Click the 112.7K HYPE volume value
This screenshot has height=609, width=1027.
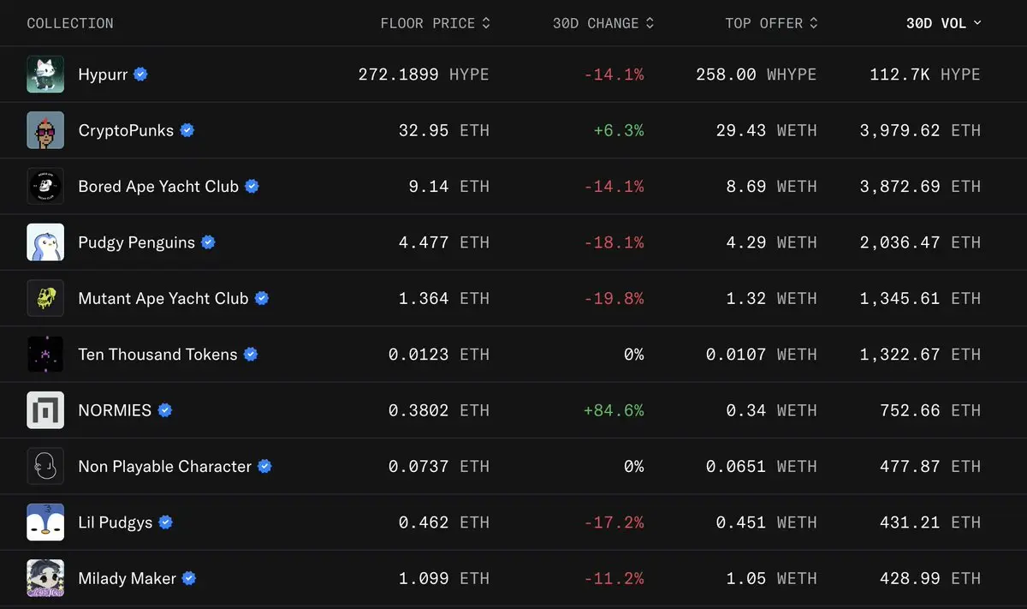925,75
